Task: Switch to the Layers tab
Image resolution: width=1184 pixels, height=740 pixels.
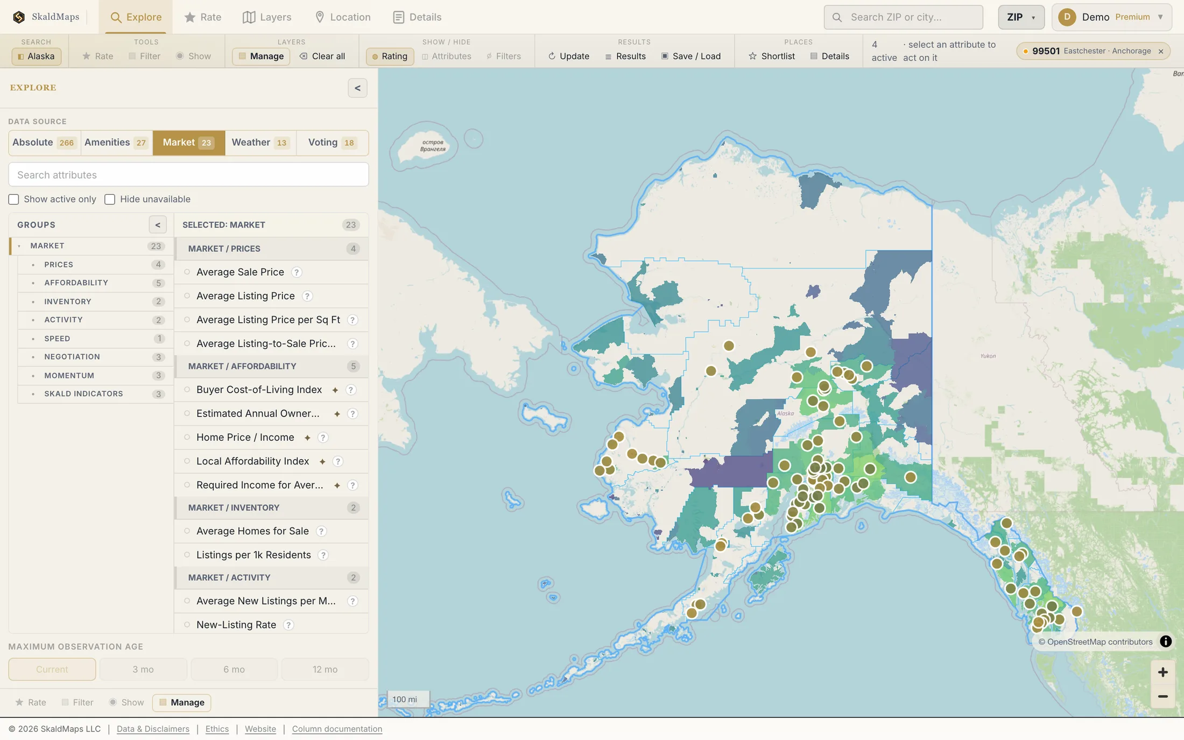Action: pyautogui.click(x=267, y=17)
